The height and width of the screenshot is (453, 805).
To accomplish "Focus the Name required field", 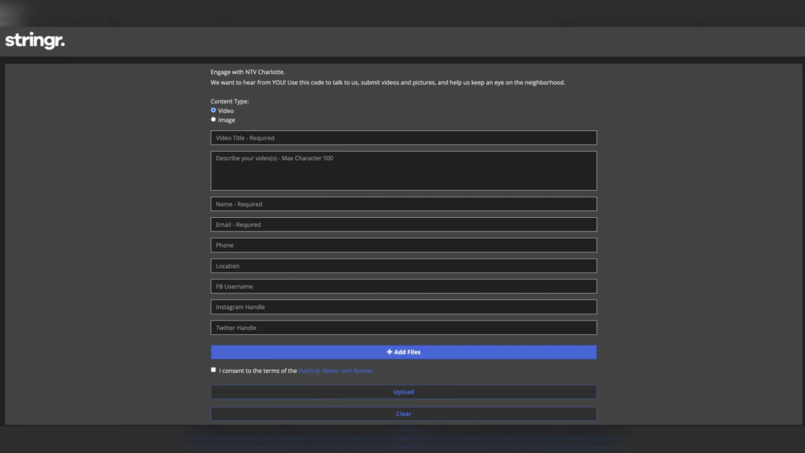I will [403, 204].
